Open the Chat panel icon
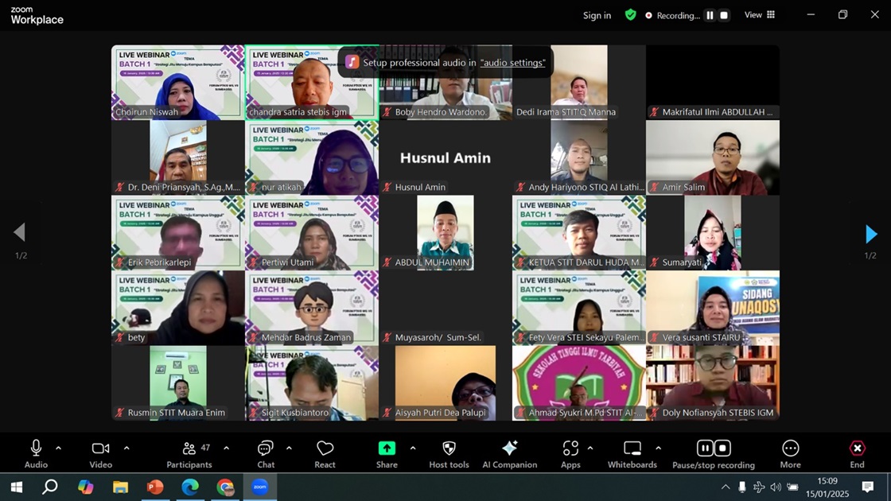 [266, 449]
